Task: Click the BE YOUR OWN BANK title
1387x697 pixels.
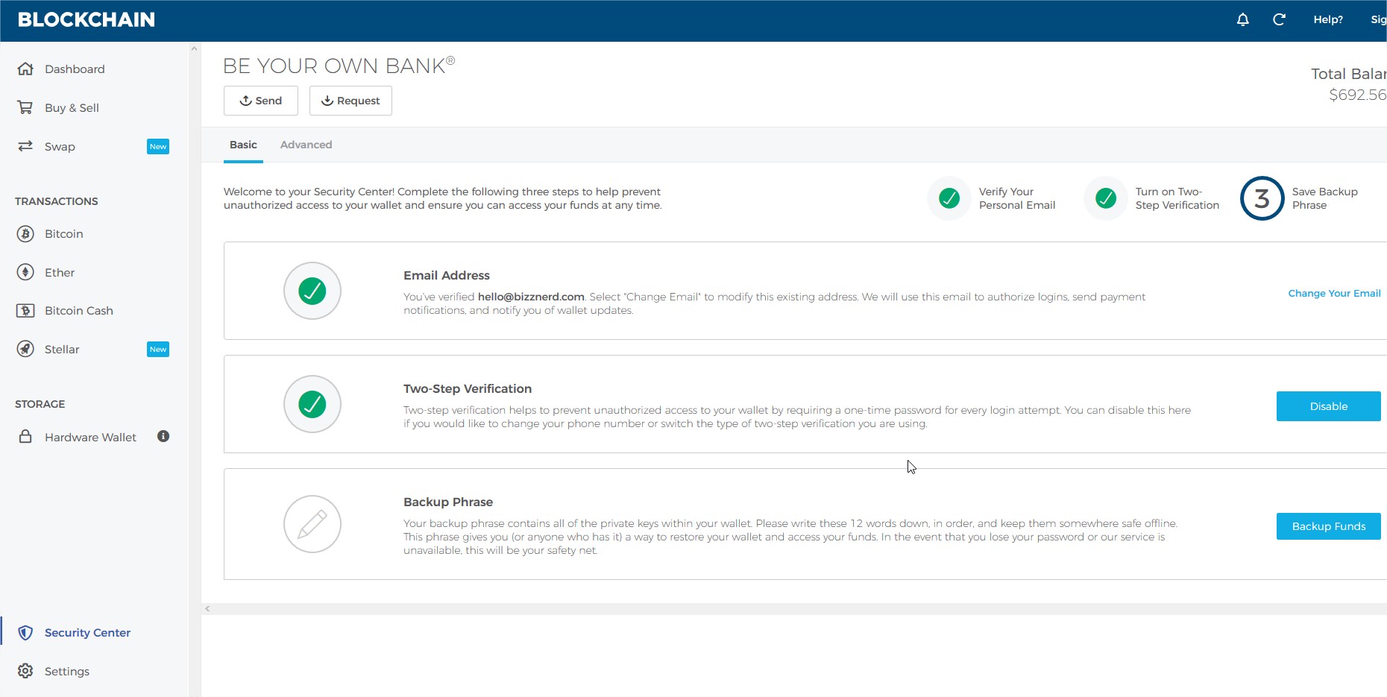Action: click(339, 66)
